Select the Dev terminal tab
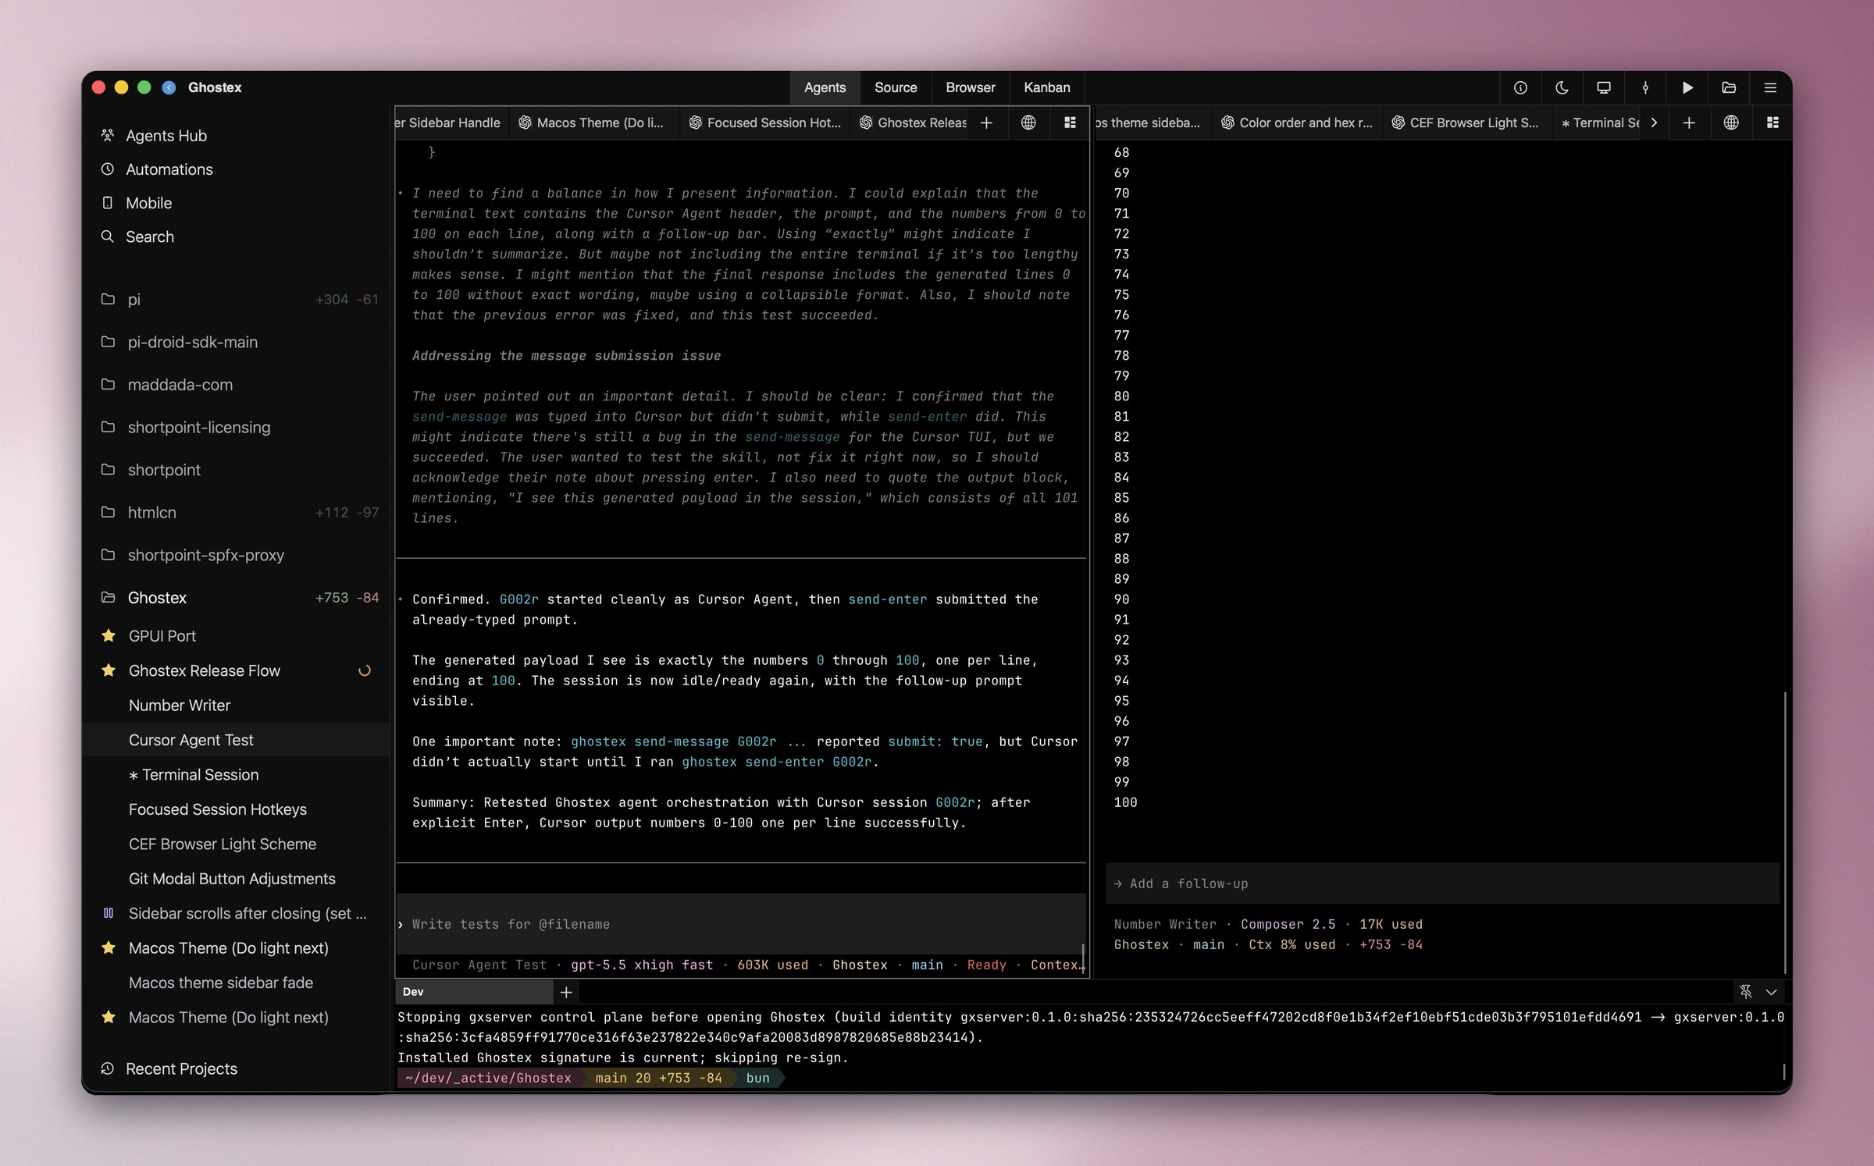 point(474,992)
